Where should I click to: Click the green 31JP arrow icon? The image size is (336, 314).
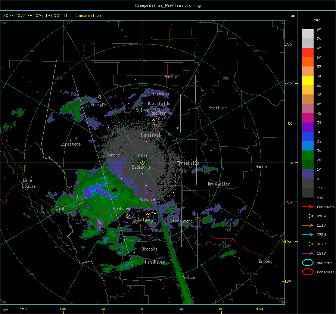tap(308, 244)
